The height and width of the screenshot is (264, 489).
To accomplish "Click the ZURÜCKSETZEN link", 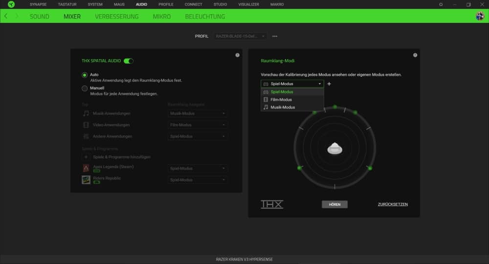I will pos(393,204).
